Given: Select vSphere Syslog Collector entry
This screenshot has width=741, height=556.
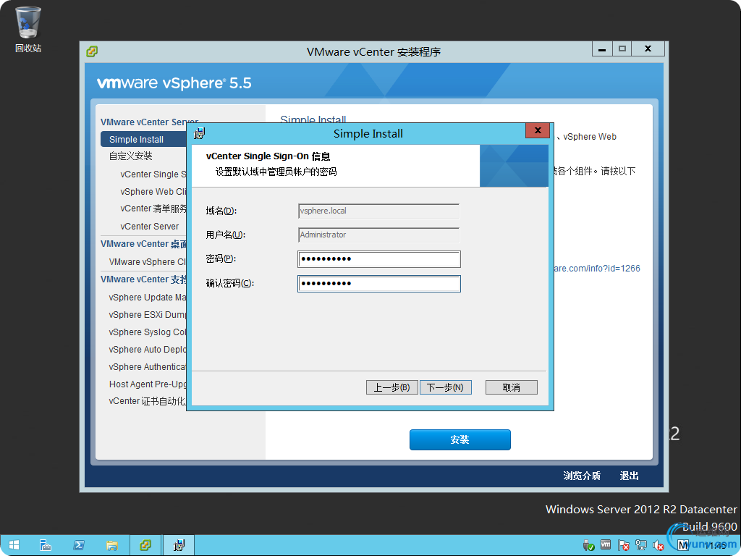Looking at the screenshot, I should pyautogui.click(x=148, y=332).
